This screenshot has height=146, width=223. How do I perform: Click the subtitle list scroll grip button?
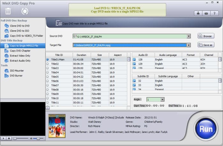pos(220,81)
